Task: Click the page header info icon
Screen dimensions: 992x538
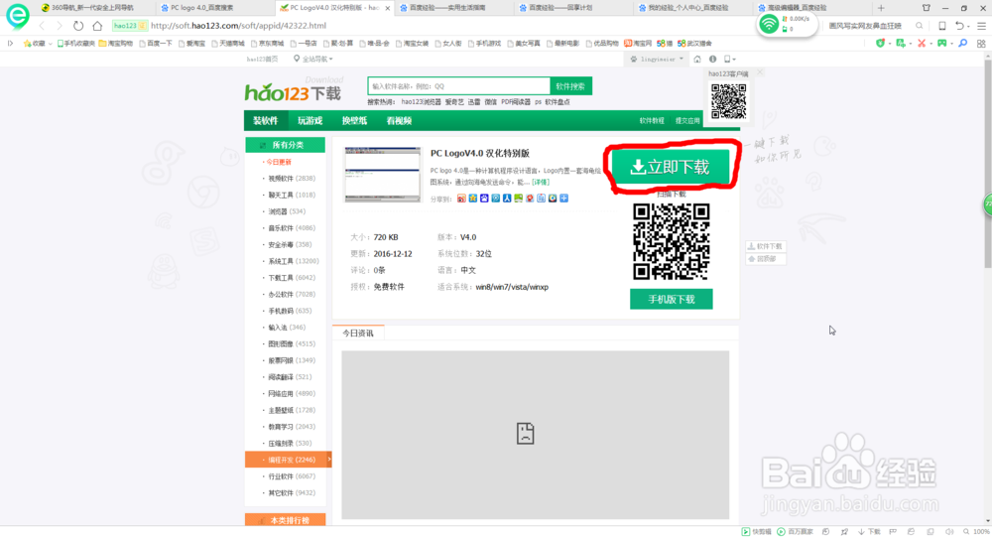Action: (713, 59)
